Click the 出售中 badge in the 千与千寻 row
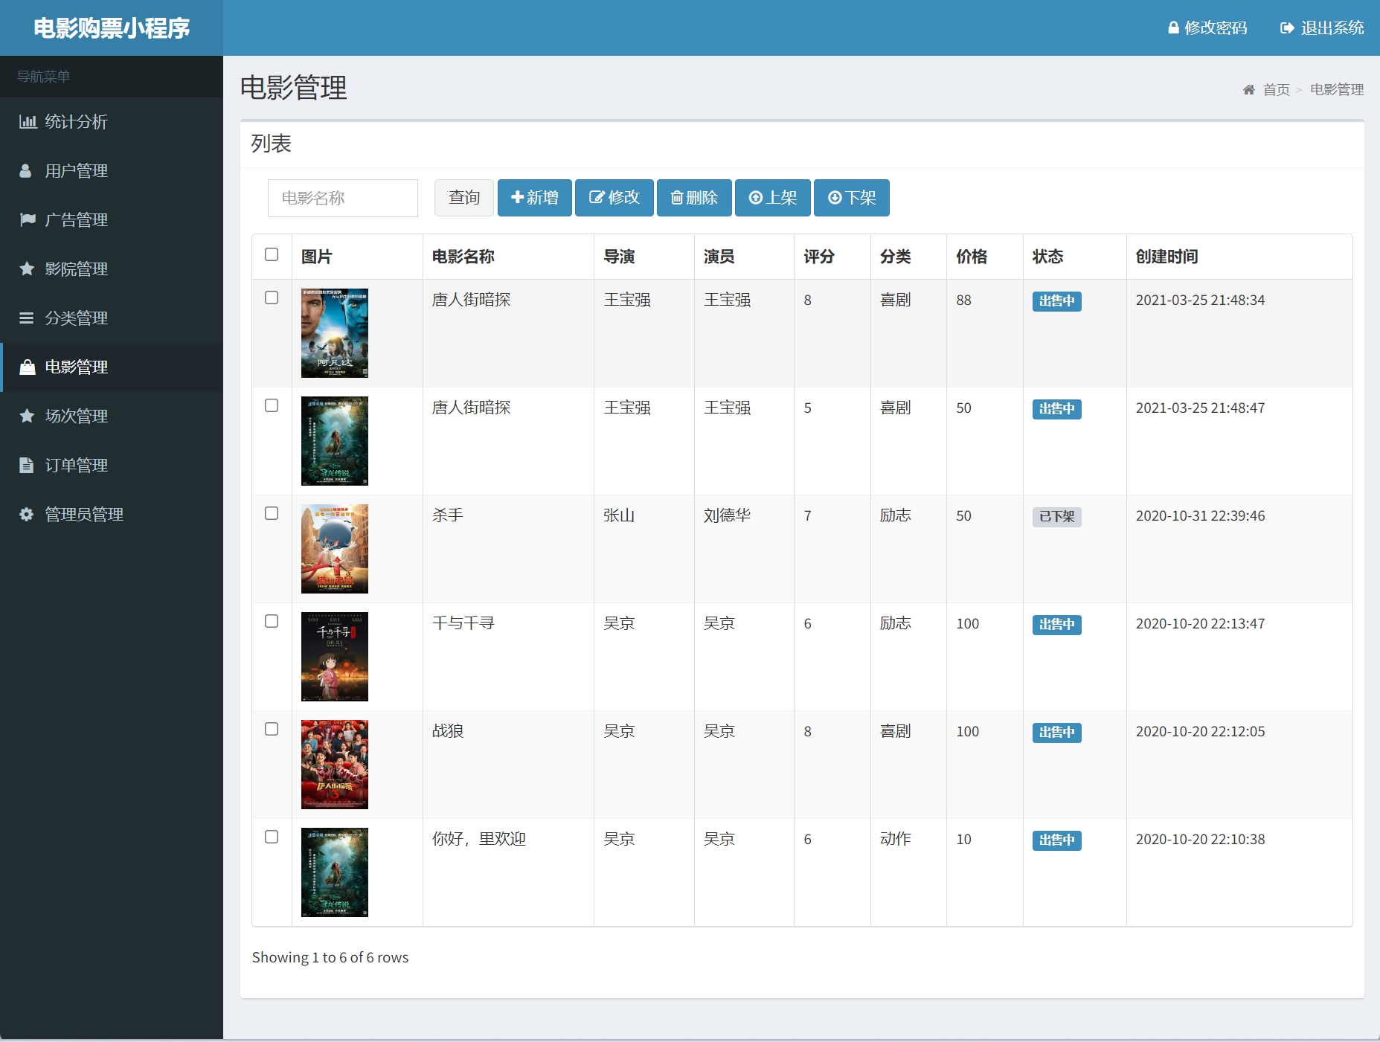This screenshot has height=1042, width=1380. 1057,625
